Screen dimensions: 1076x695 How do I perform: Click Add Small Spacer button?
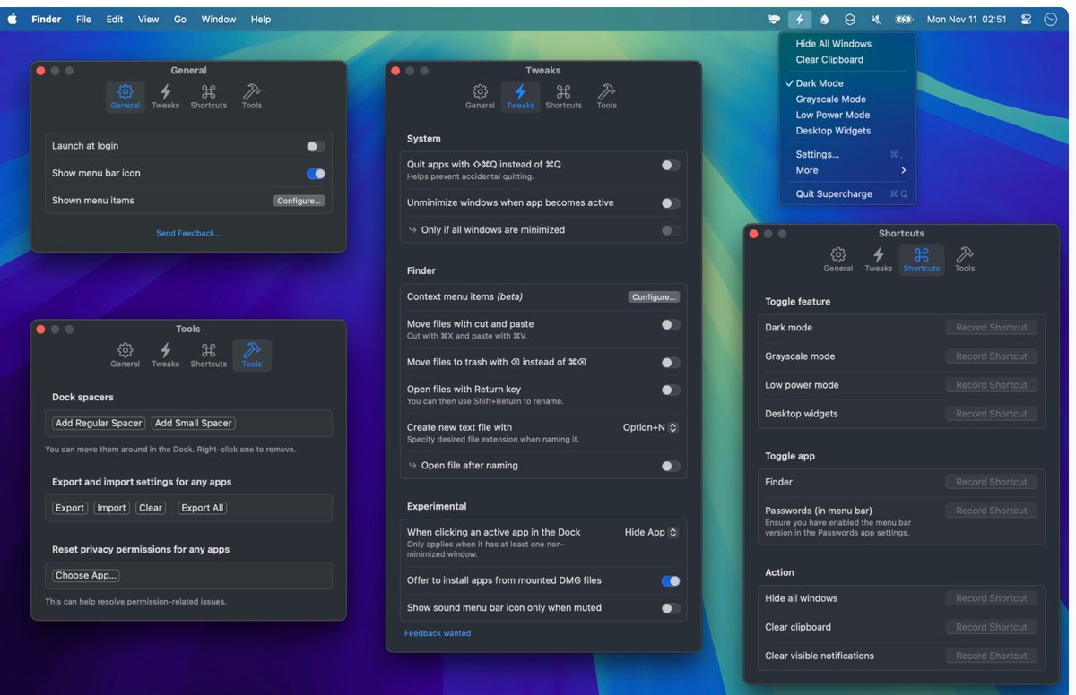pos(194,424)
